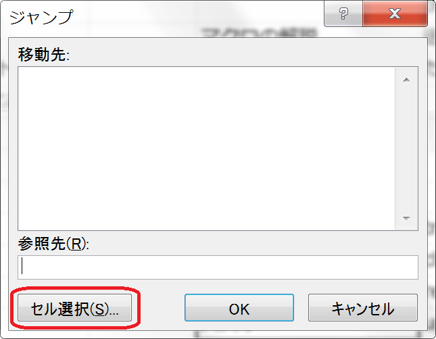The height and width of the screenshot is (339, 436).
Task: Click inside the 参照先(R) text field
Action: point(218,267)
